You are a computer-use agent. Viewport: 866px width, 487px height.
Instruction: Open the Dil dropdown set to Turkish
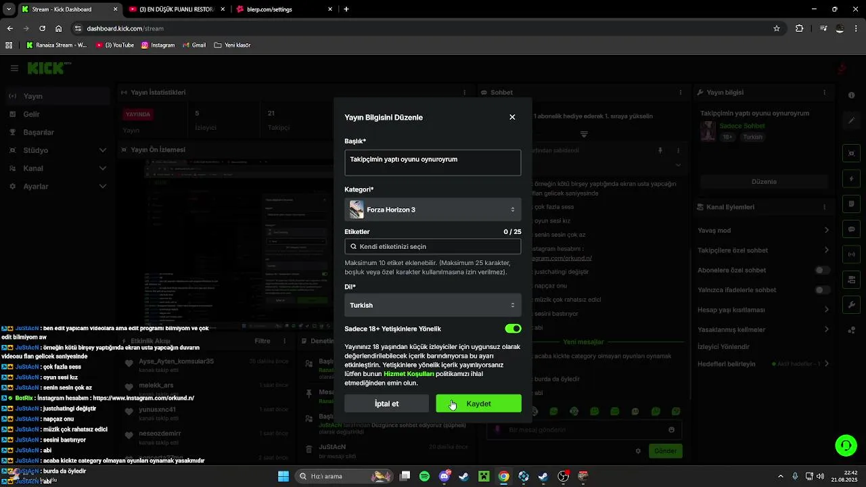pos(433,305)
